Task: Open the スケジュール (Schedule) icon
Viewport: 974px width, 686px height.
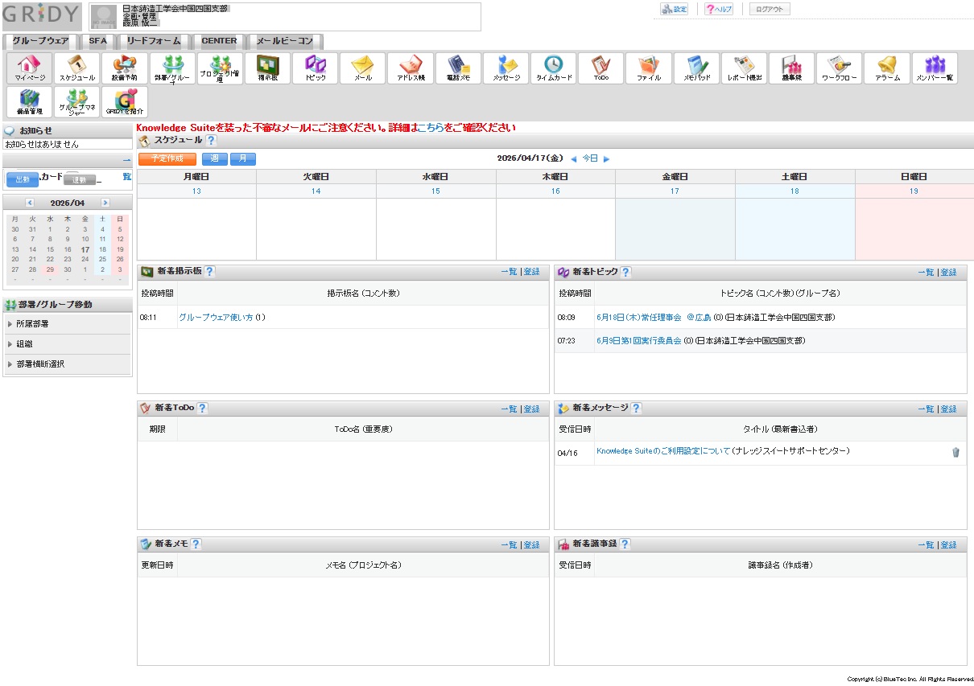Action: (77, 68)
